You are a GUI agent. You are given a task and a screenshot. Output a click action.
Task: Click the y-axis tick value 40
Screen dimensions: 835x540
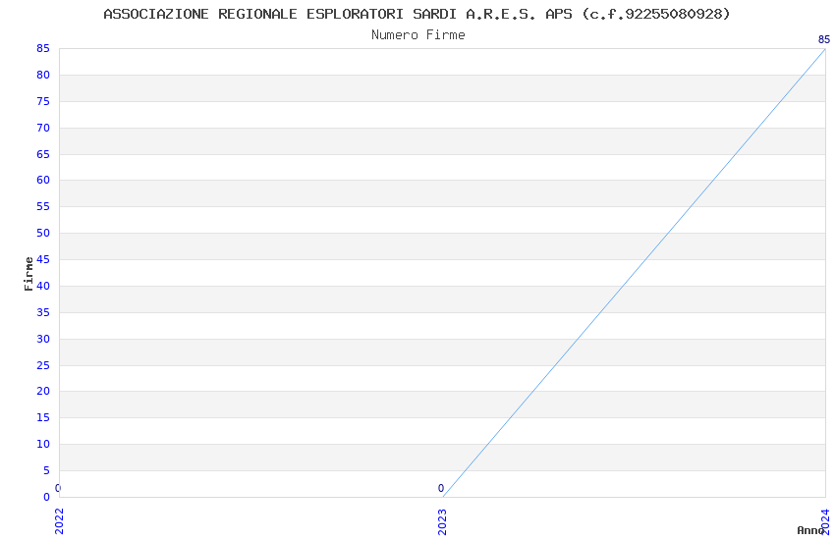pyautogui.click(x=43, y=286)
